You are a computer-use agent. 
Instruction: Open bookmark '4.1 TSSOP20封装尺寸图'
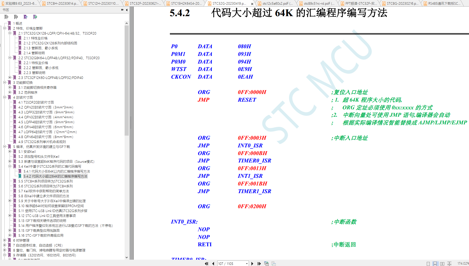tap(36, 102)
